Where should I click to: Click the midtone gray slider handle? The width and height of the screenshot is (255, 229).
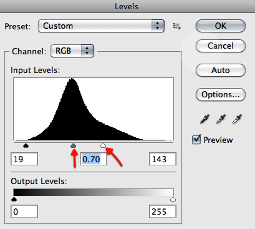click(x=73, y=145)
